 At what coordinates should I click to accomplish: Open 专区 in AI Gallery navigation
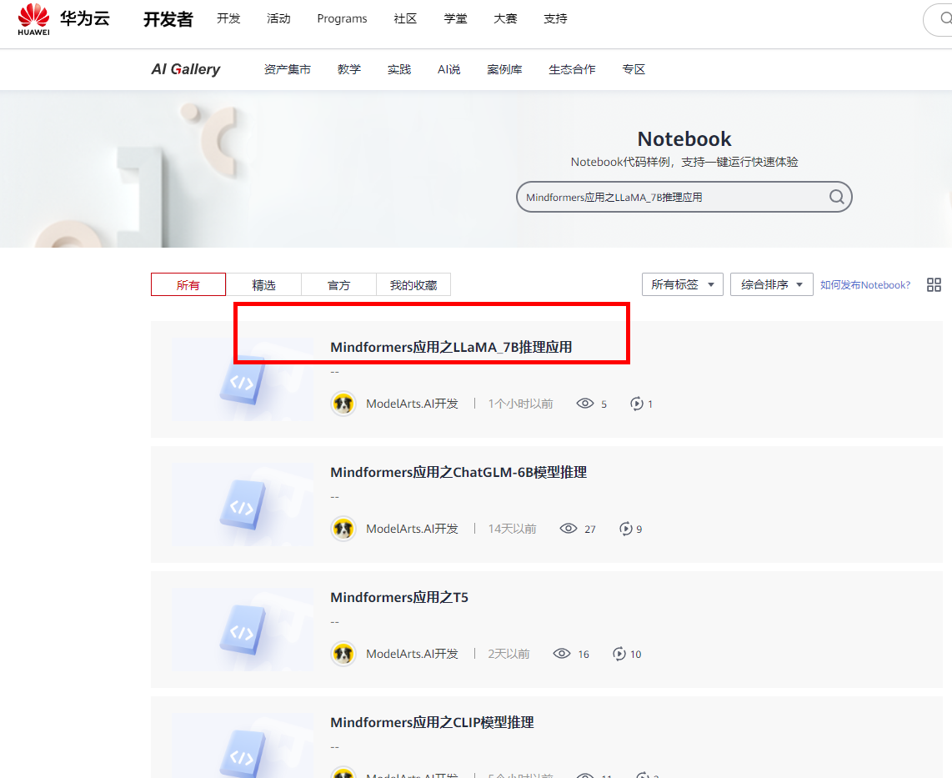coord(634,69)
